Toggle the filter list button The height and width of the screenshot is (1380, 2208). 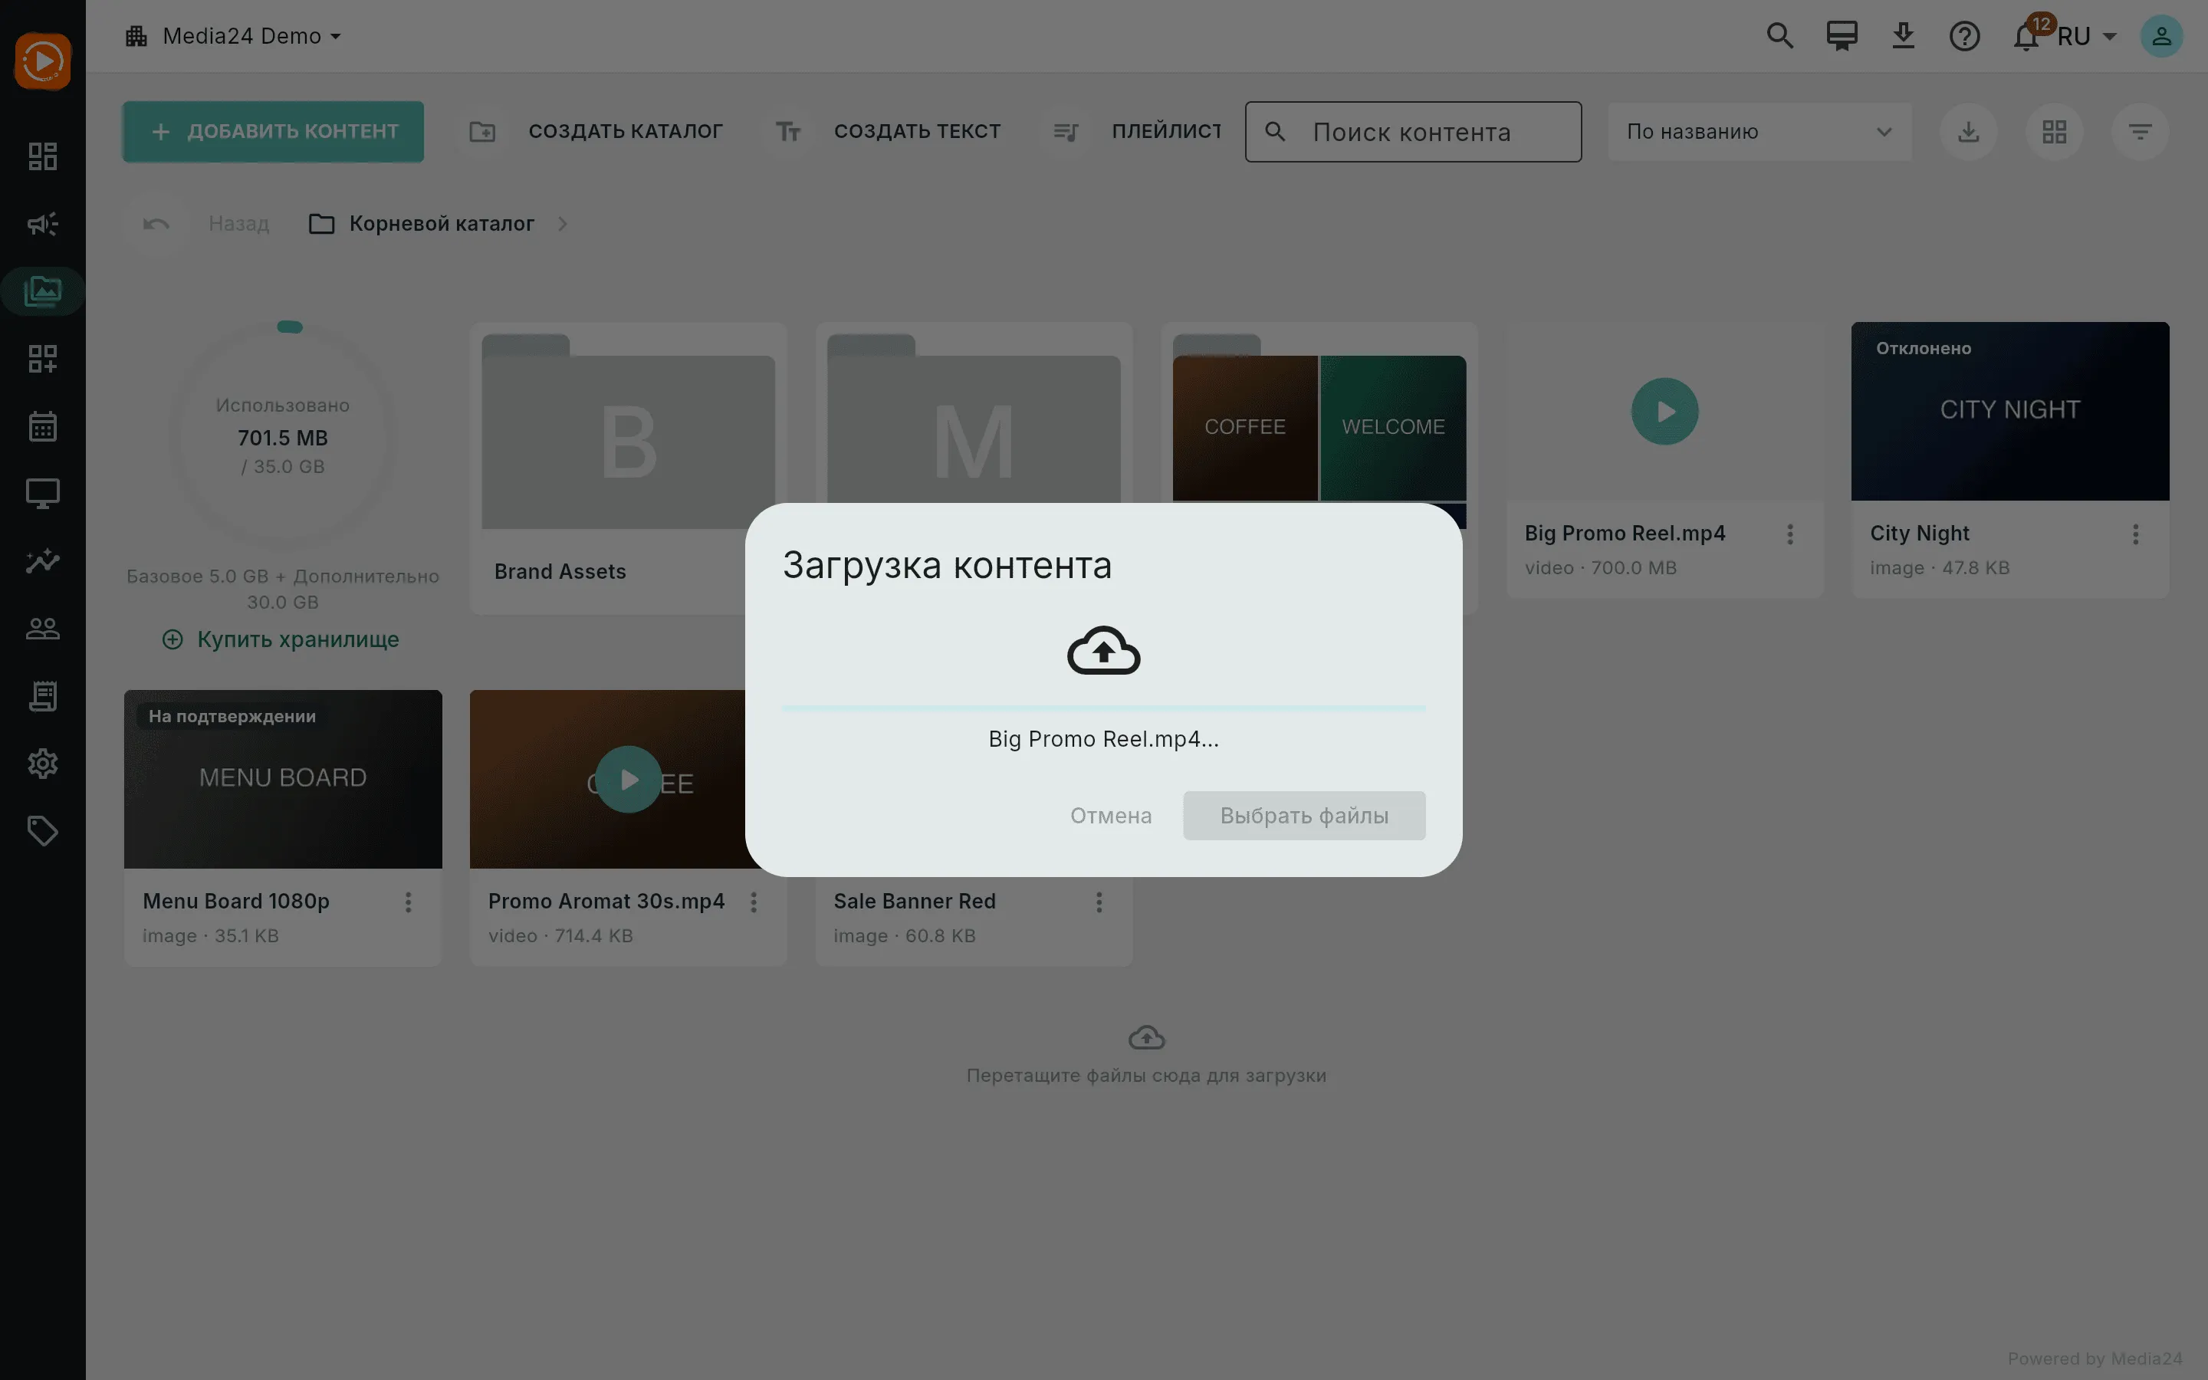click(2140, 131)
